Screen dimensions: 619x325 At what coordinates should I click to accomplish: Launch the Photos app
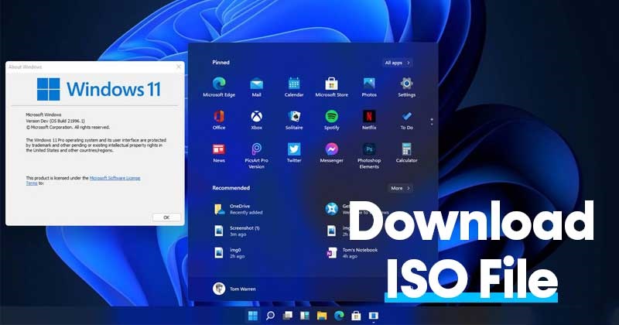coord(369,87)
